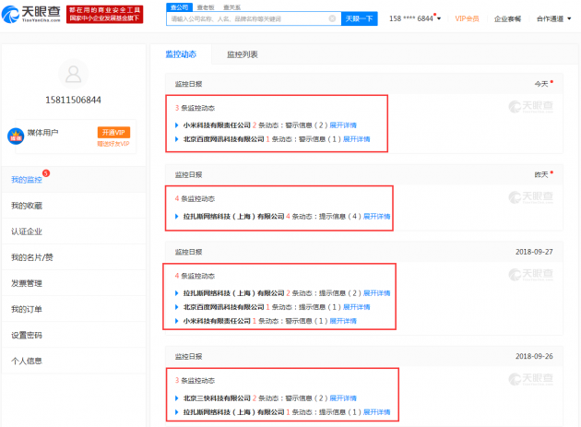Click the red business tool banner
Viewport: 581px width, 427px height.
point(104,14)
